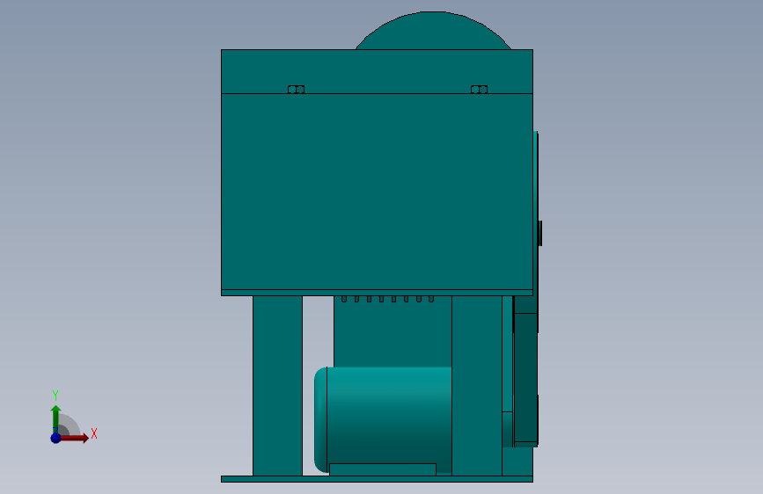Viewport: 763px width, 494px height.
Task: Select the bottom base plate of the machine
Action: pyautogui.click(x=377, y=479)
